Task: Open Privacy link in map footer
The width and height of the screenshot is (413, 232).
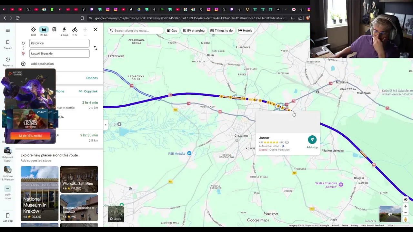Action: pos(355,226)
